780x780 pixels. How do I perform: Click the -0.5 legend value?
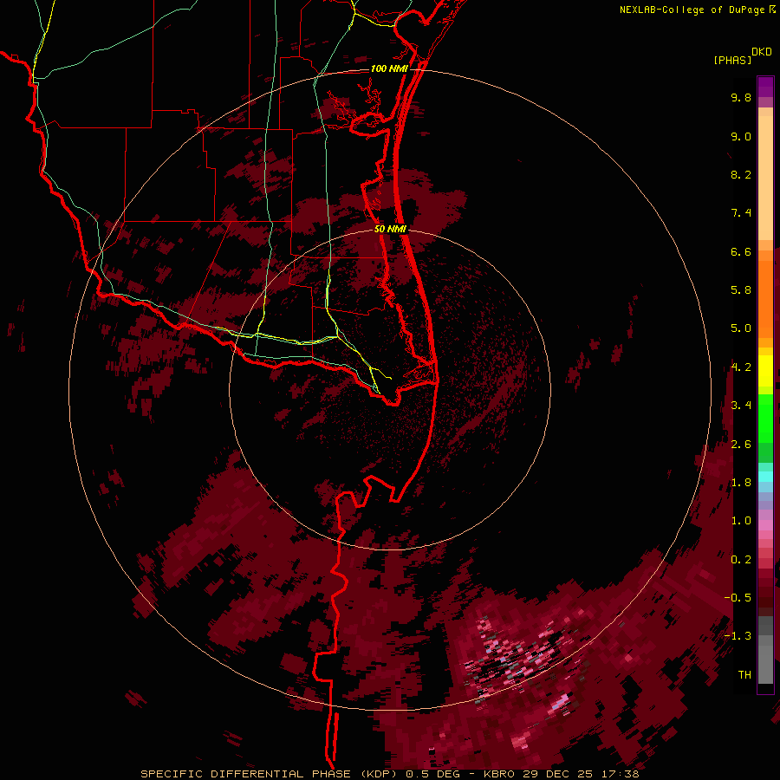pos(738,597)
